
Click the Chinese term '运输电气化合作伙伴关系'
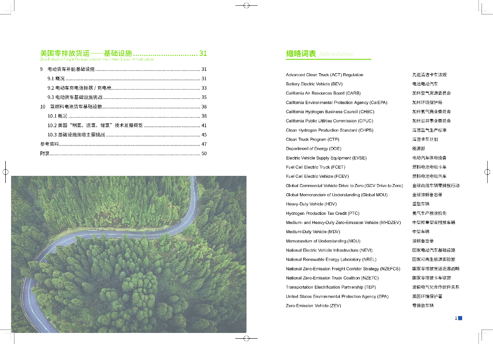point(436,287)
